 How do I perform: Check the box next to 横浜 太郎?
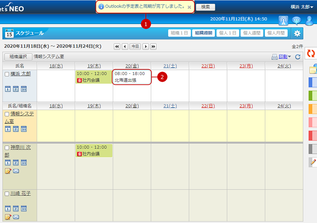(6, 74)
